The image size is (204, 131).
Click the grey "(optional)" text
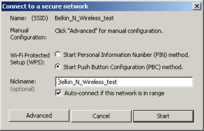click(23, 89)
